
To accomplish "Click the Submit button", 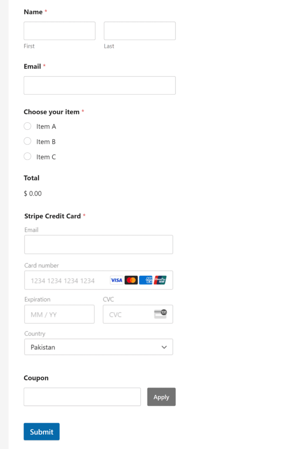I will click(41, 431).
